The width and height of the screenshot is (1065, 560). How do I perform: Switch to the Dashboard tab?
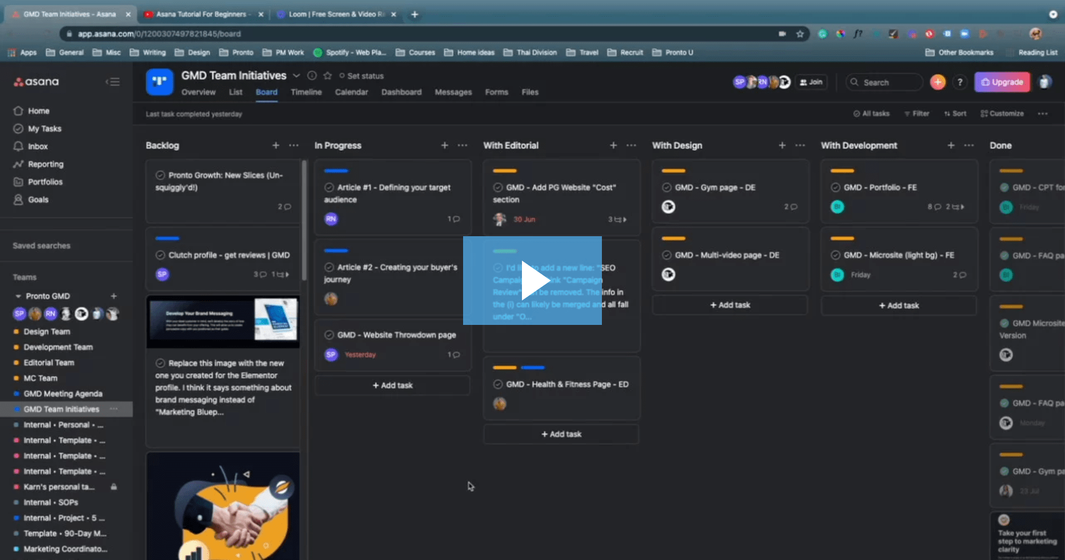401,92
